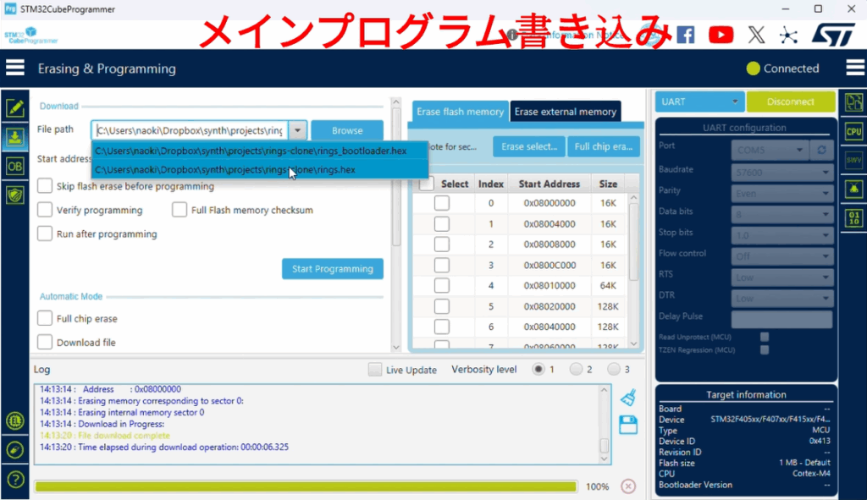Open Option Bytes (OB) panel
This screenshot has height=500, width=867.
(x=15, y=166)
